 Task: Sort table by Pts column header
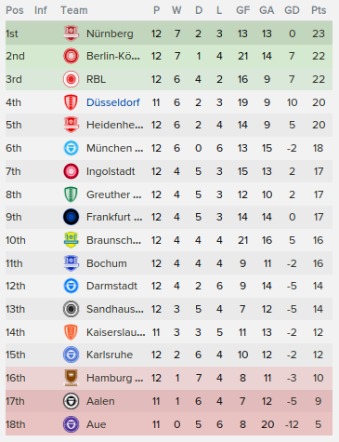(x=319, y=10)
